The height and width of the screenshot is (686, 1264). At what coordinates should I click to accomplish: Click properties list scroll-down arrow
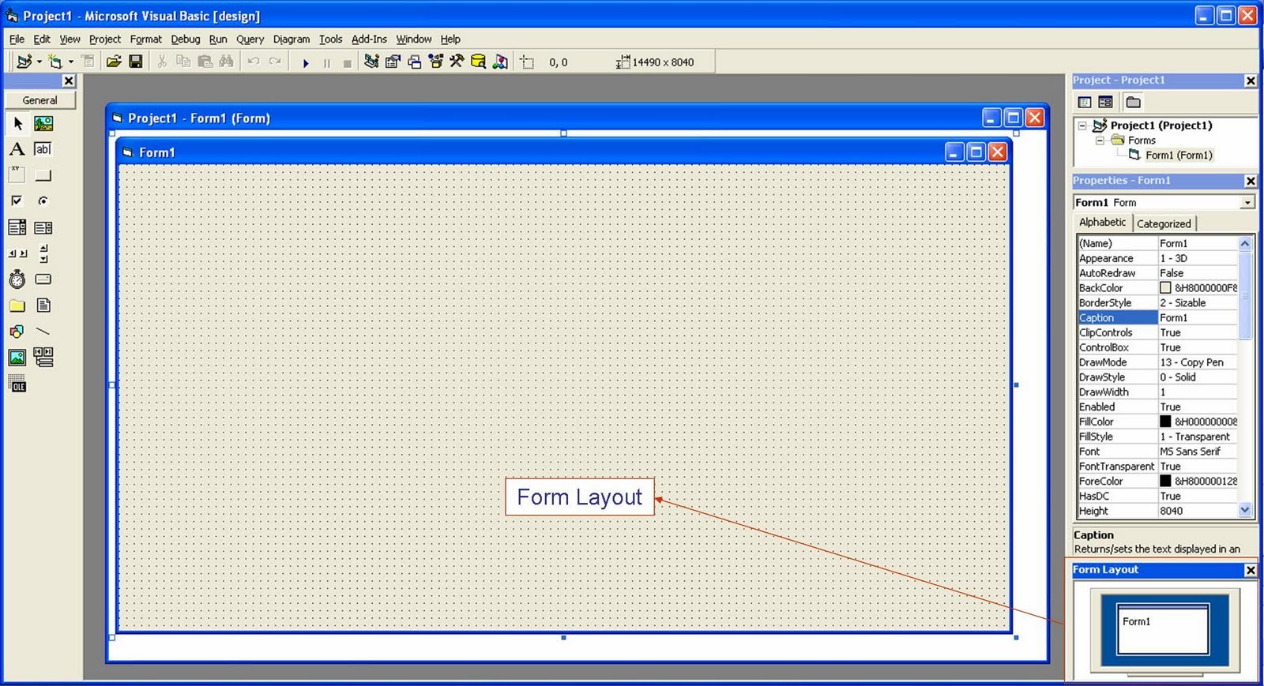coord(1245,510)
